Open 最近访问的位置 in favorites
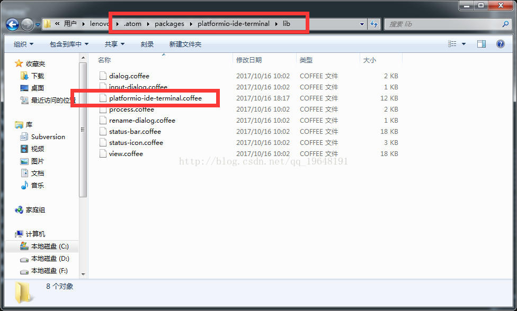The height and width of the screenshot is (311, 517). click(x=48, y=100)
